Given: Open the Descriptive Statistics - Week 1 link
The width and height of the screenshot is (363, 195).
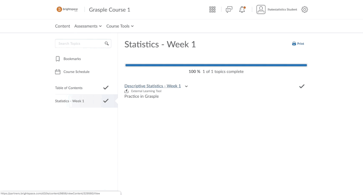Looking at the screenshot, I should coord(152,86).
